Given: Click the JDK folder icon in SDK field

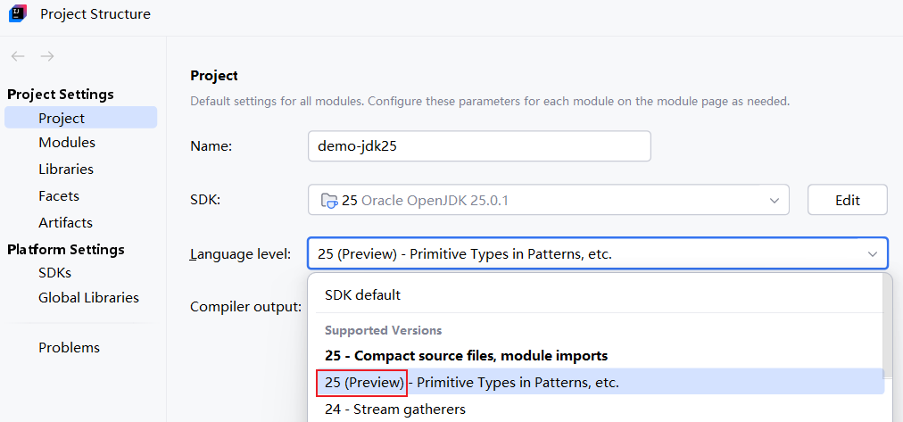Looking at the screenshot, I should click(x=329, y=201).
